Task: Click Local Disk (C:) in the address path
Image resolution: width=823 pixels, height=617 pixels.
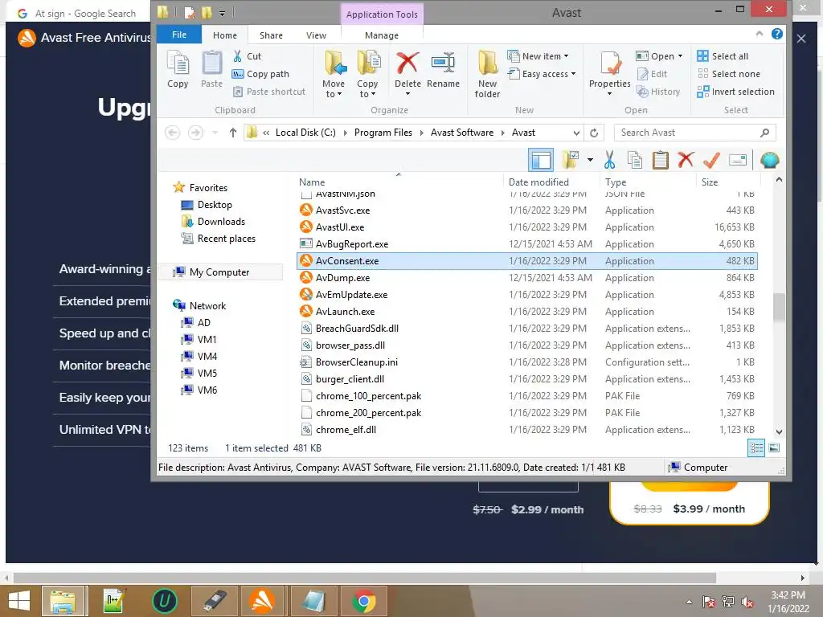Action: (x=305, y=133)
